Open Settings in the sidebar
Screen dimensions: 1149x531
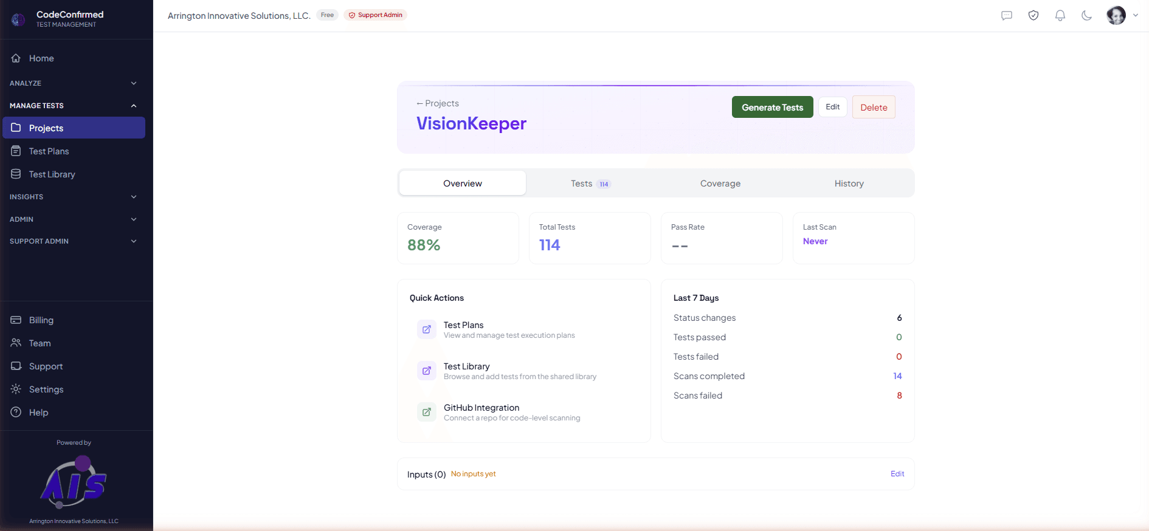click(74, 389)
